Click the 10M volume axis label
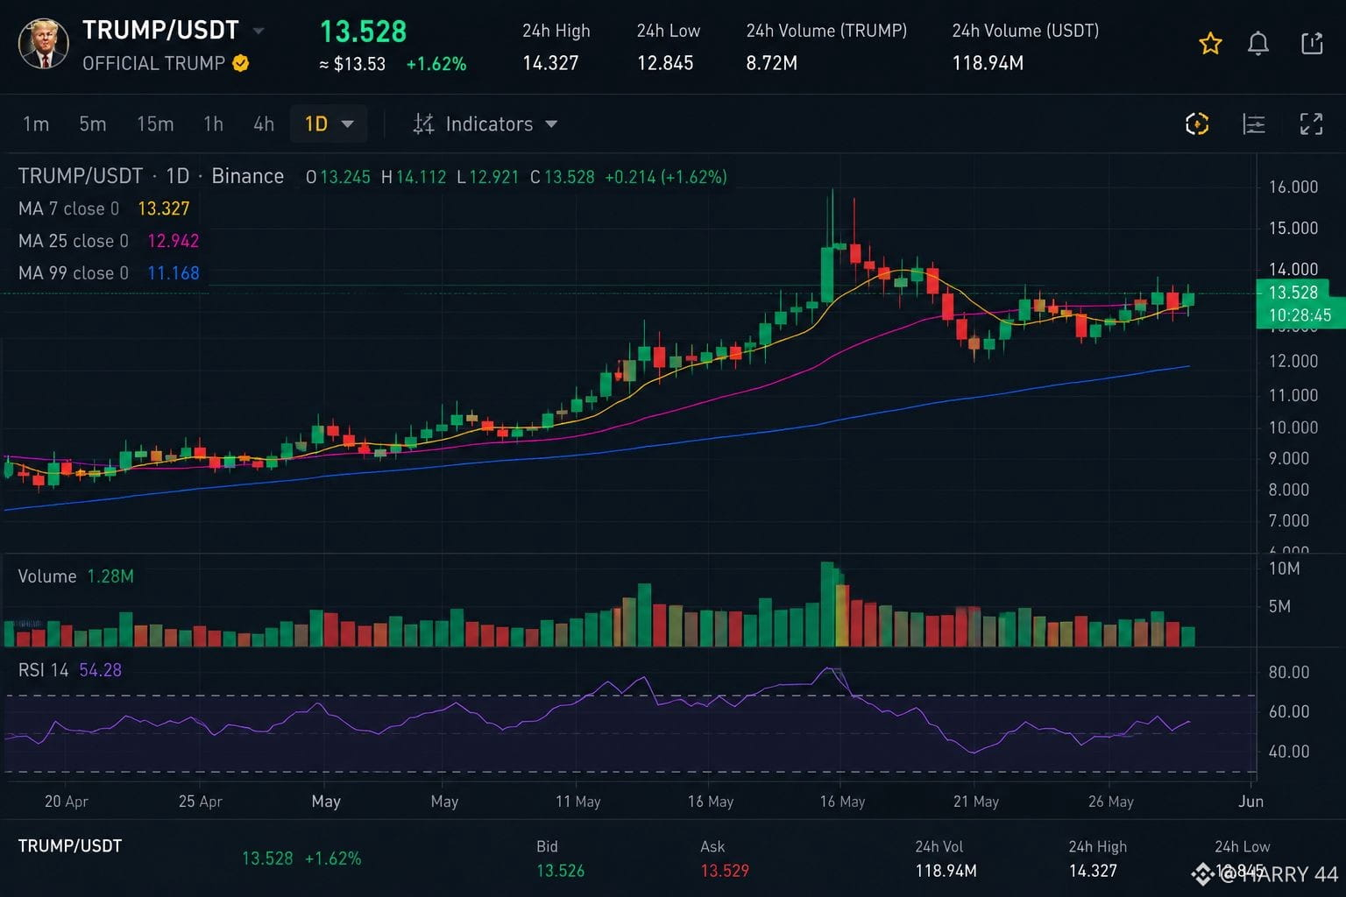The image size is (1346, 897). click(1285, 569)
